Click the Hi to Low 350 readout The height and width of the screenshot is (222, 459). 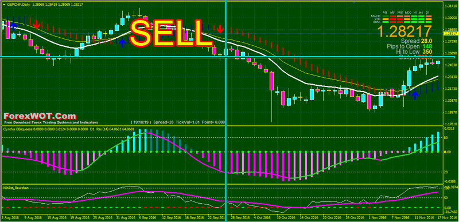pyautogui.click(x=414, y=51)
